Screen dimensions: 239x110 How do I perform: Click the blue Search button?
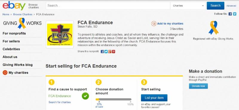tap(215, 6)
